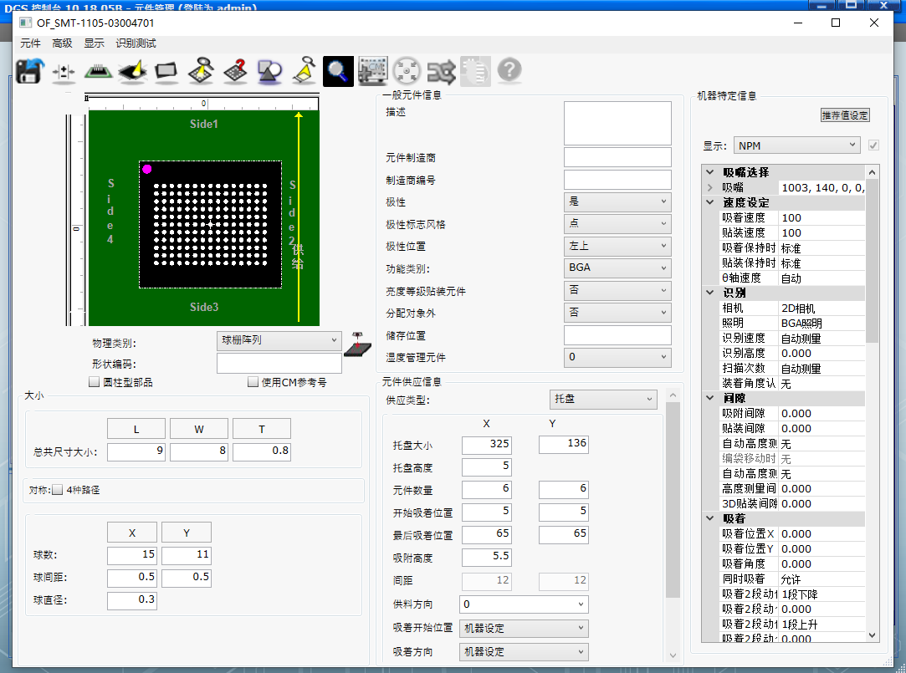
Task: Click the CM machine toolbar icon
Action: [x=372, y=71]
